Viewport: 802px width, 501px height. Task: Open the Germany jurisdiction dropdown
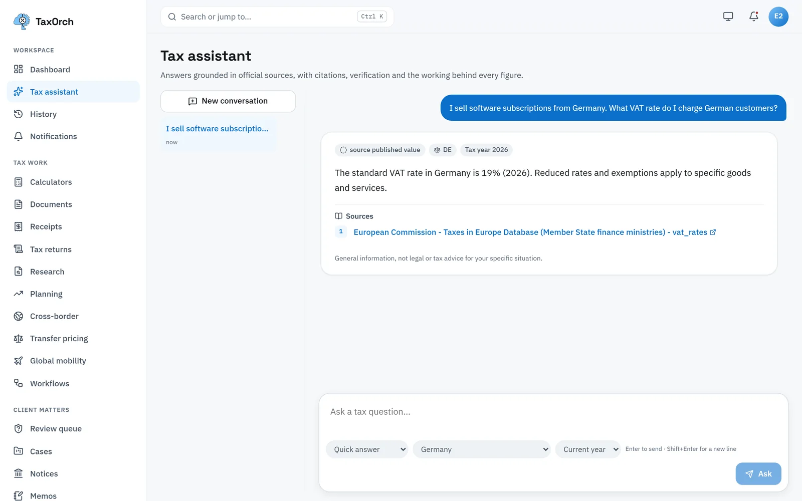pos(482,449)
